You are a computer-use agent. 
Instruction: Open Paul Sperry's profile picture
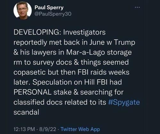(22, 11)
